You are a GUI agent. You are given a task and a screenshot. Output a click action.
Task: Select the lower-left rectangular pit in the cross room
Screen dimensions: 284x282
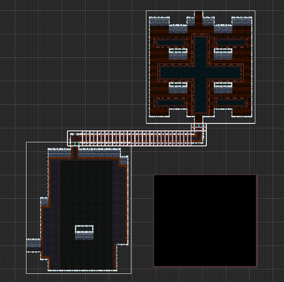pyautogui.click(x=170, y=102)
